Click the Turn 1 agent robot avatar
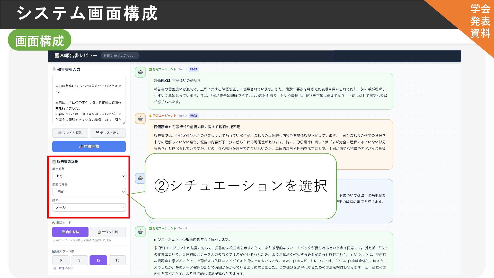The image size is (494, 278). tap(140, 72)
